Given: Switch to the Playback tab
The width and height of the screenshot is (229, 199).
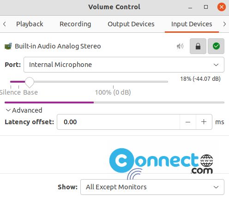Looking at the screenshot, I should click(x=30, y=24).
